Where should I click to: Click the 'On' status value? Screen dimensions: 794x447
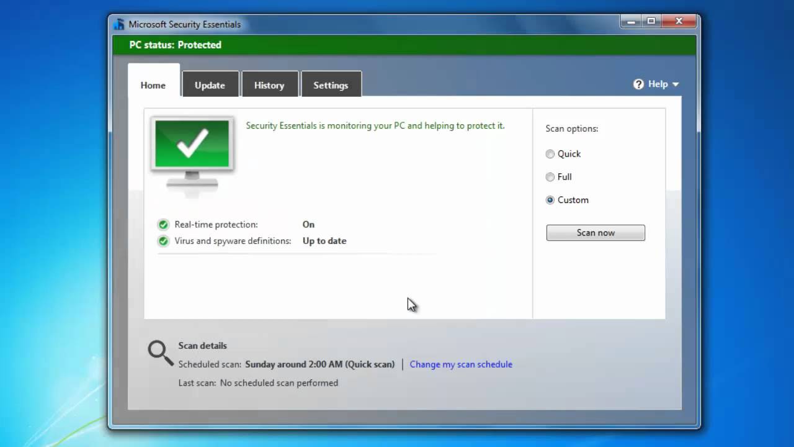pos(308,225)
